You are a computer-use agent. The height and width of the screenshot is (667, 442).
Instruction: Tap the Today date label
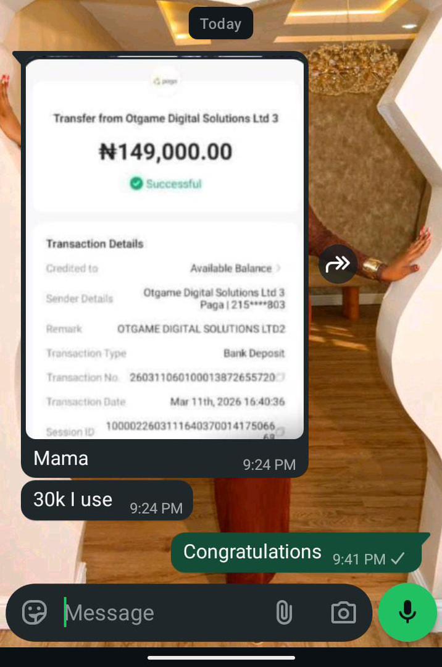(x=220, y=23)
